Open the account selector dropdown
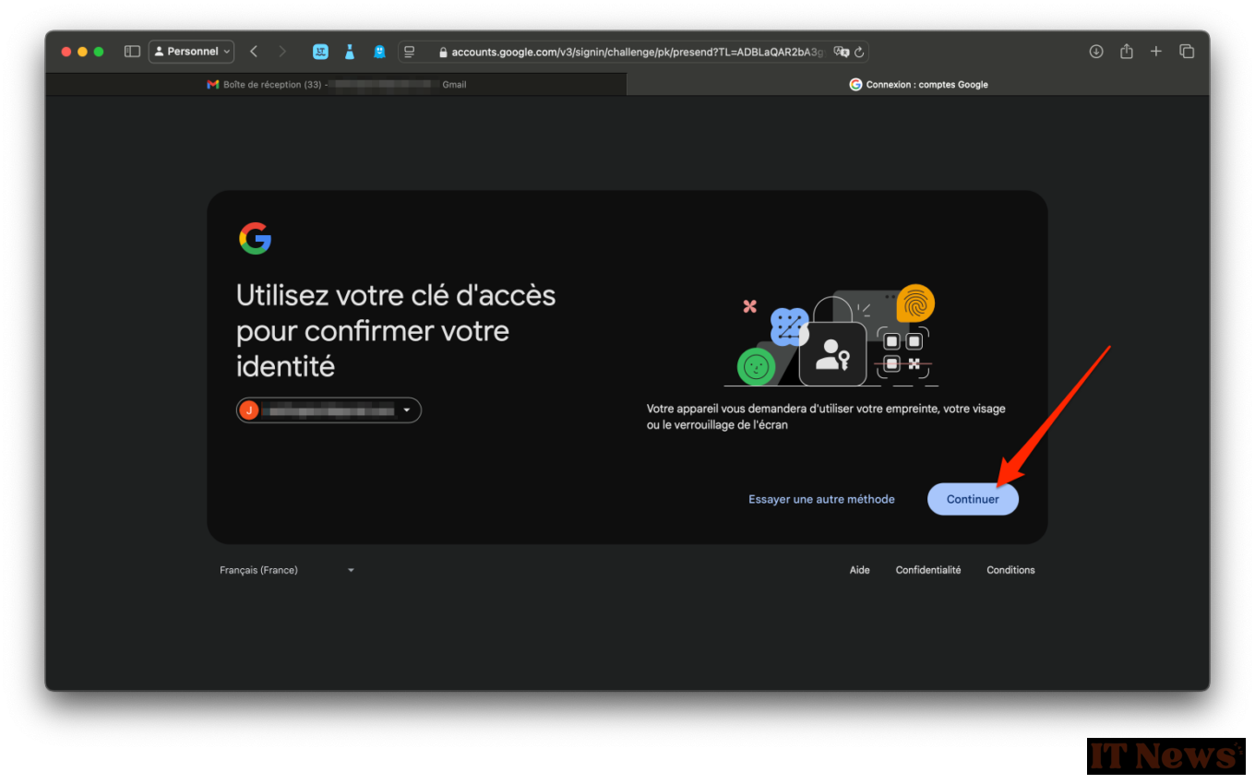1255x784 pixels. 329,410
